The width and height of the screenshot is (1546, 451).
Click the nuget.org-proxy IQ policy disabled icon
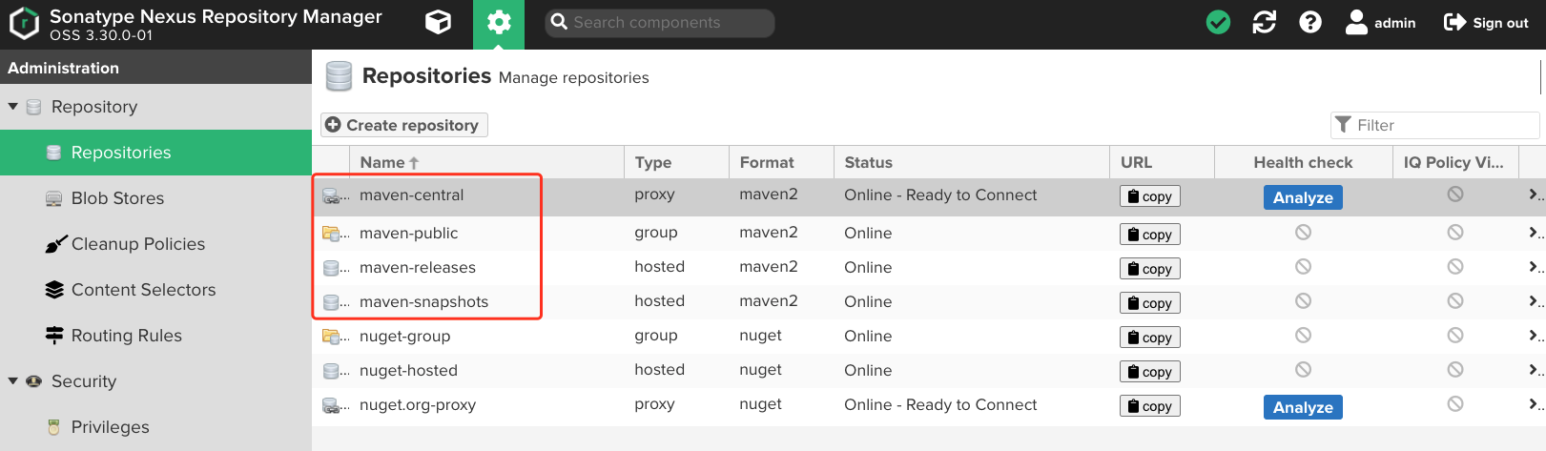point(1455,404)
